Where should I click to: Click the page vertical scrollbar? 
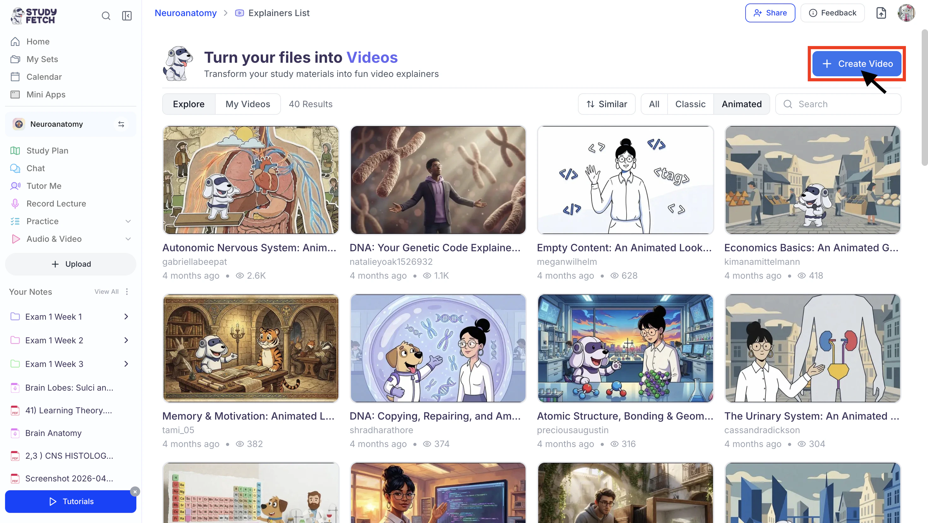(925, 97)
